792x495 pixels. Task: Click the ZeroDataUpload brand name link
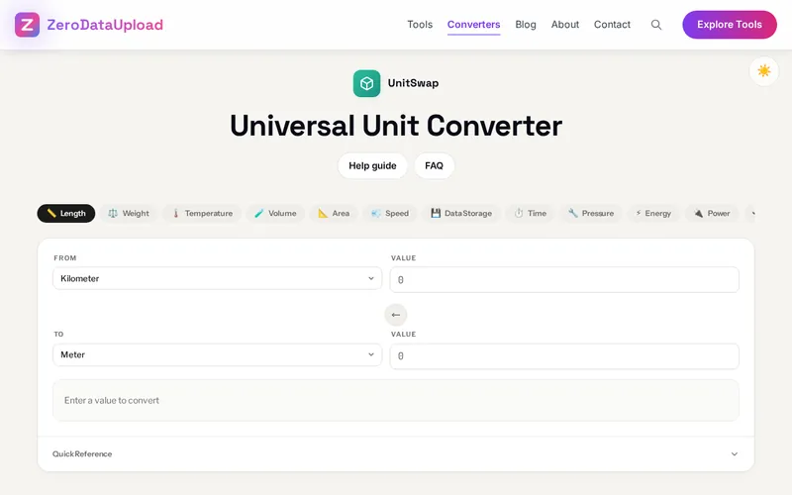pos(105,24)
